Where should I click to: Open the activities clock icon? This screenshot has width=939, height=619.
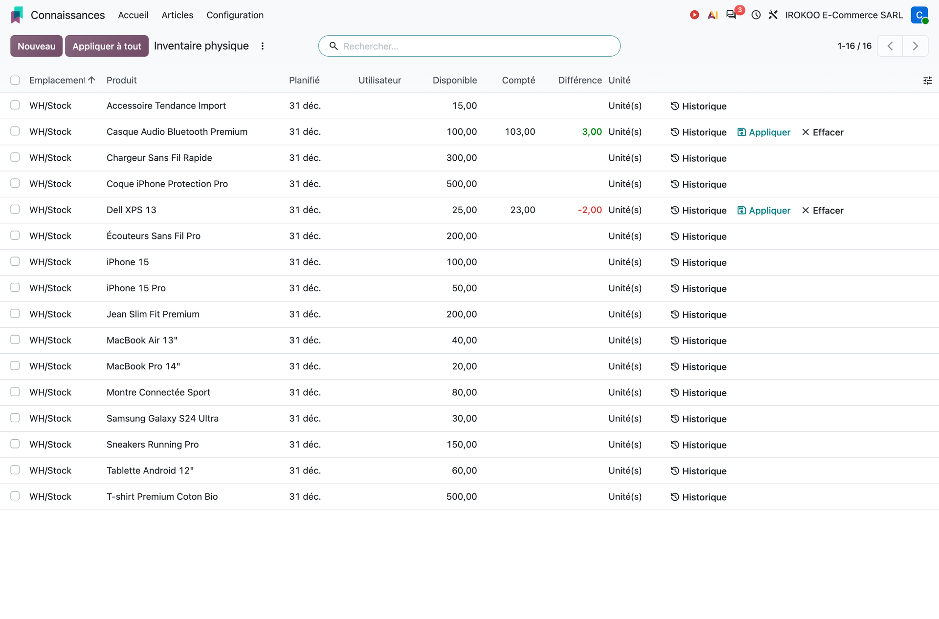756,15
